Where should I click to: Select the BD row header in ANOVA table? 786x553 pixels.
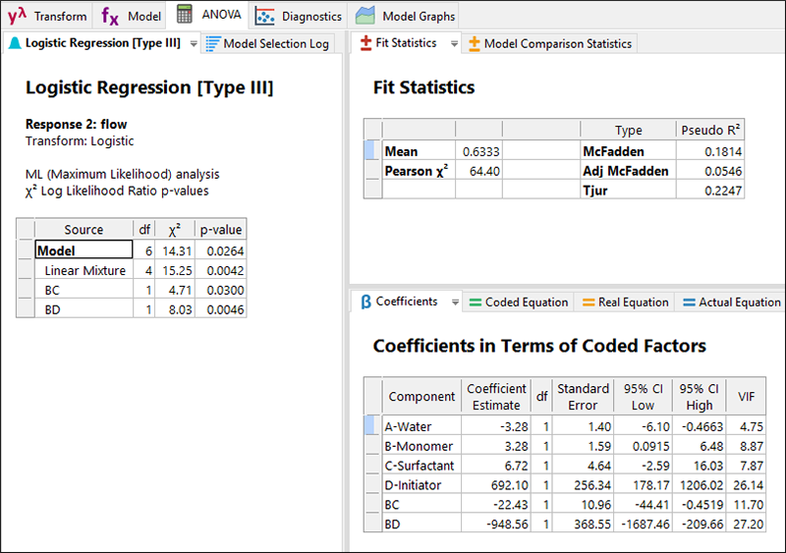pos(27,309)
